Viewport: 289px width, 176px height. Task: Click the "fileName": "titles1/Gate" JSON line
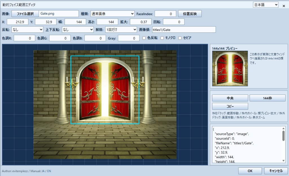[x=234, y=143]
